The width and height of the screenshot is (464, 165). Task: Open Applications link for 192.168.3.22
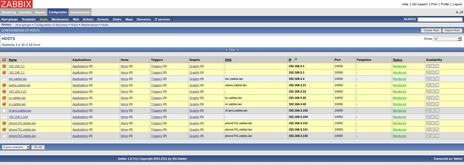pos(80,91)
